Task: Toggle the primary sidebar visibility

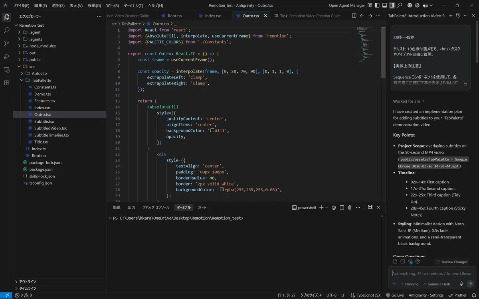Action: 377,6
